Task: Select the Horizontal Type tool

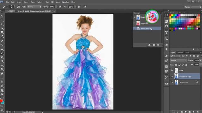Action: 2,78
